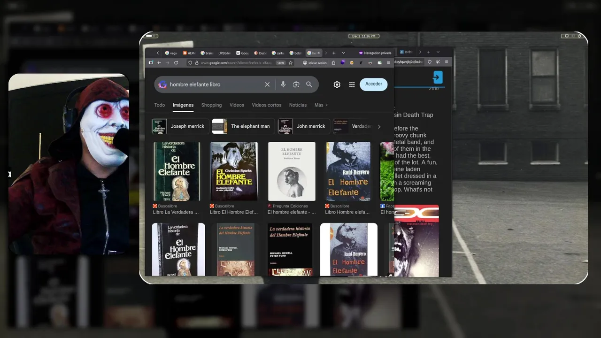The width and height of the screenshot is (601, 338).
Task: Open the Google apps grid
Action: click(x=352, y=84)
